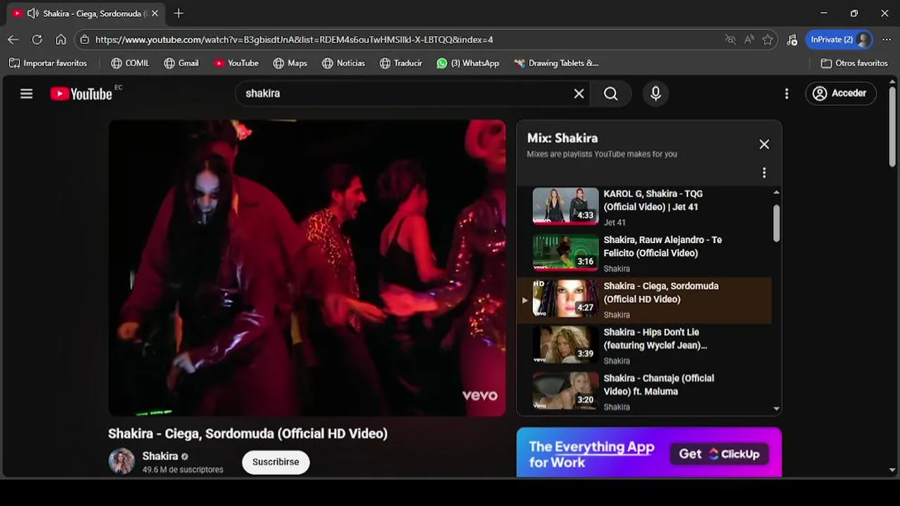
Task: Open the Gmail bookmark
Action: click(181, 63)
